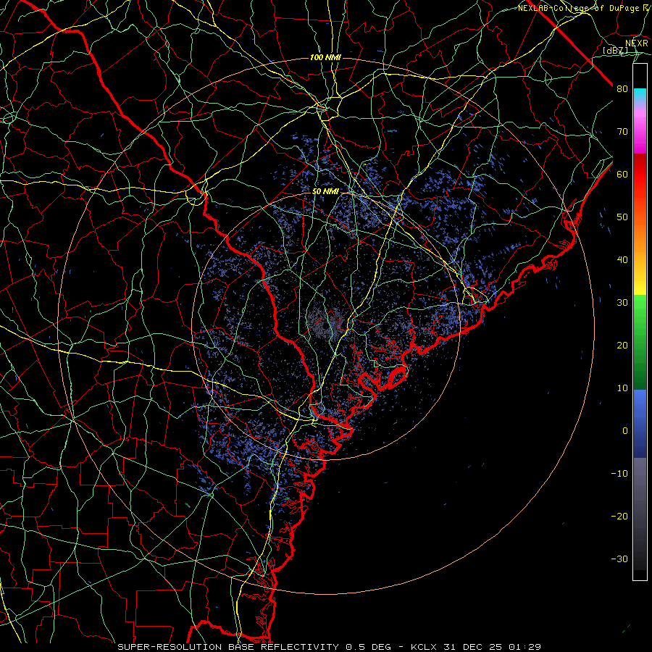
Task: Click the "50 NMI" range ring label
Action: click(x=325, y=191)
